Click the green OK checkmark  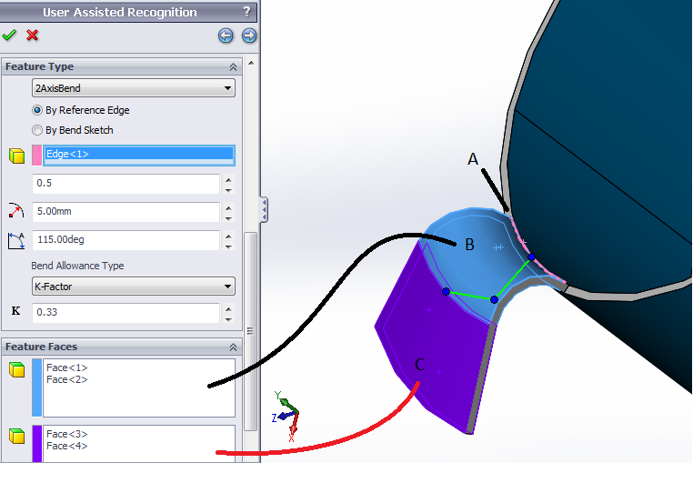tap(10, 35)
